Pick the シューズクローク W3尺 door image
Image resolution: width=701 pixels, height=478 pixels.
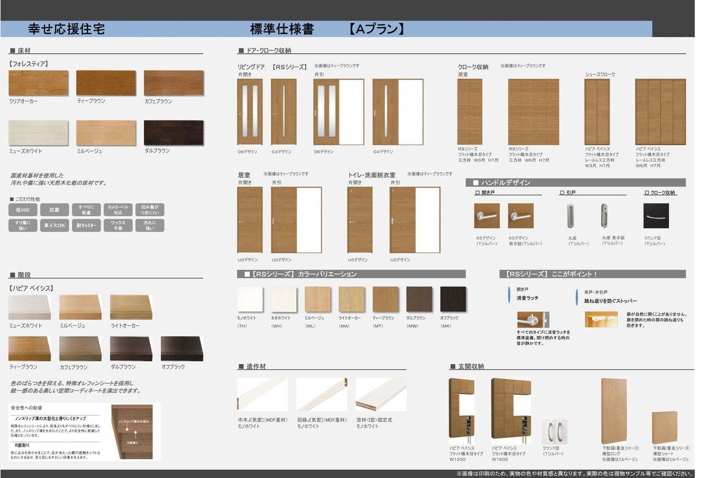point(597,112)
